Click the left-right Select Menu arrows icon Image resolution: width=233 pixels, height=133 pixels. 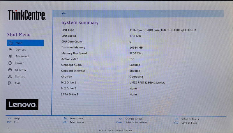pos(65,122)
